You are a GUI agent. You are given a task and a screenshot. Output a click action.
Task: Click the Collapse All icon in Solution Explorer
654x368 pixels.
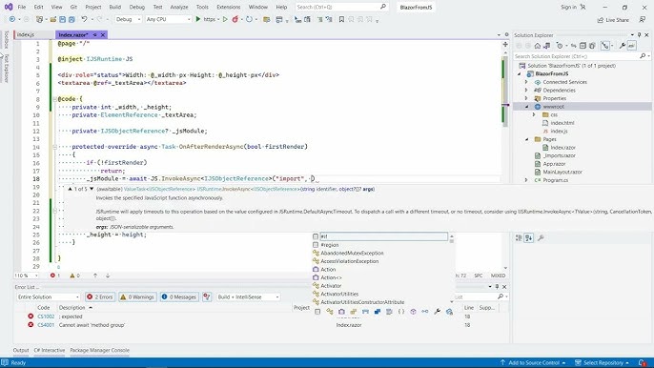pos(582,46)
